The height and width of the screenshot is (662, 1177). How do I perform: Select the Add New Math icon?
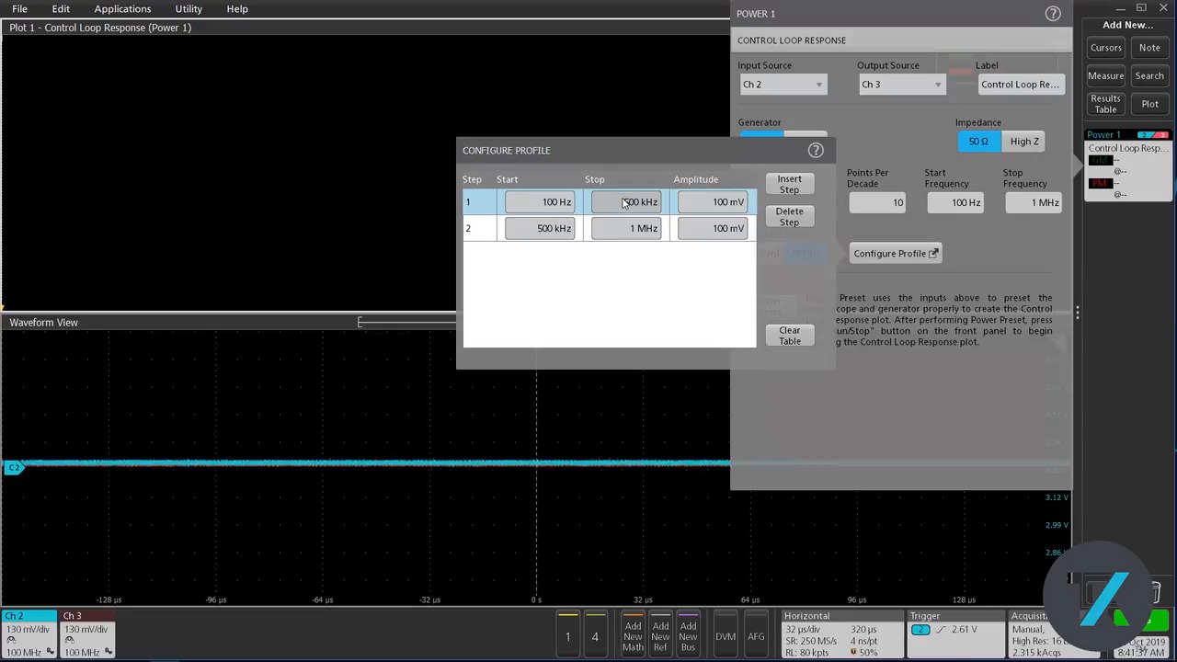pyautogui.click(x=633, y=636)
